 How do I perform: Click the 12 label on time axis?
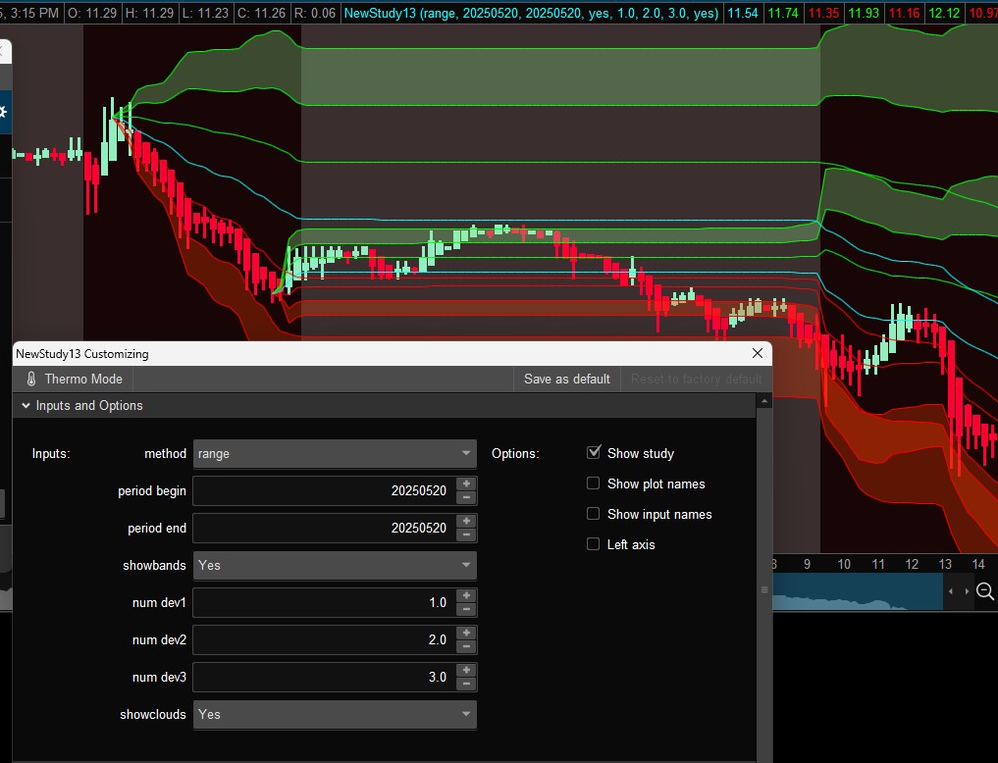tap(912, 564)
